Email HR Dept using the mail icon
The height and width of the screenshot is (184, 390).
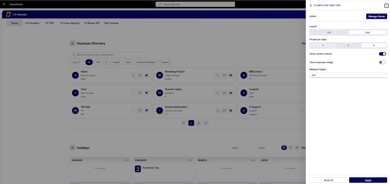pyautogui.click(x=140, y=111)
